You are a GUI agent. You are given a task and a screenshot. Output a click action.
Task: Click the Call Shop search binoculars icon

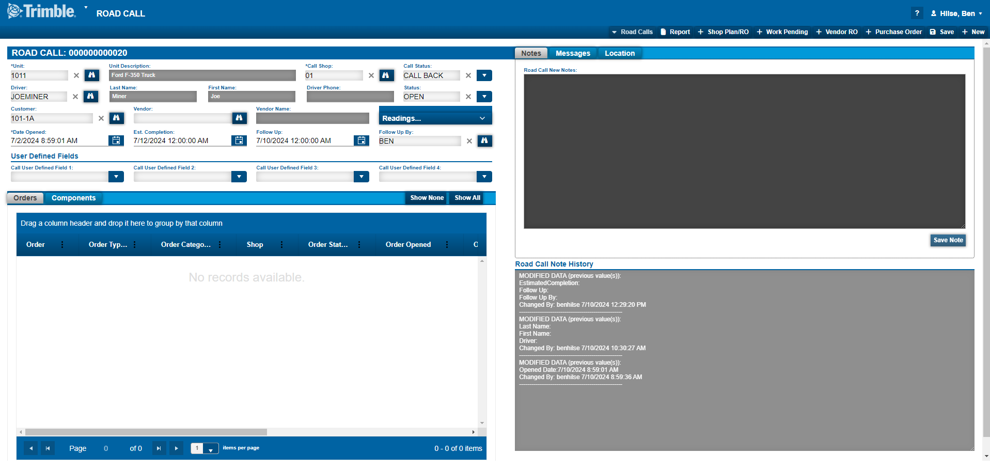pyautogui.click(x=386, y=75)
